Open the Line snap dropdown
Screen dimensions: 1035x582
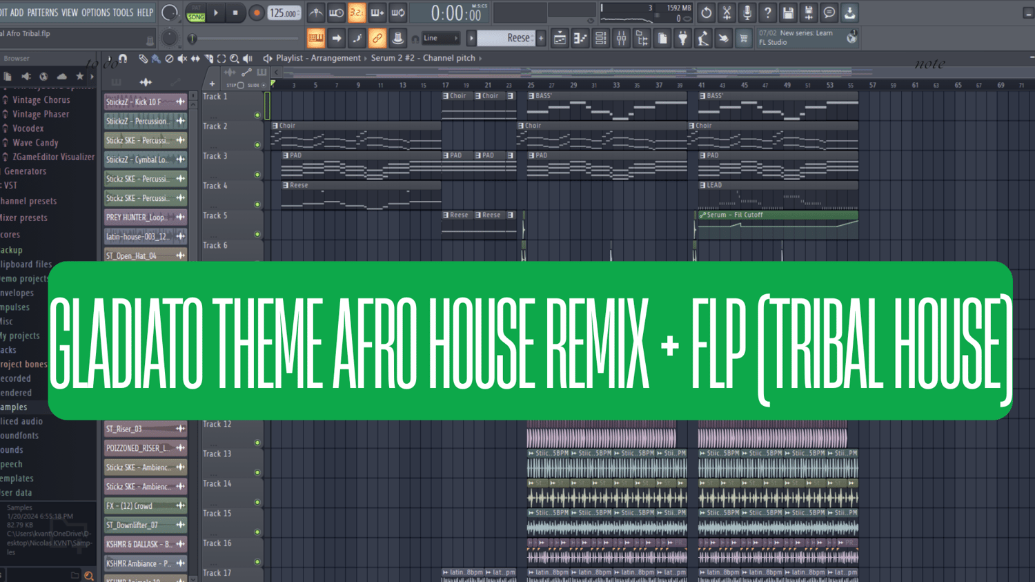pyautogui.click(x=440, y=39)
